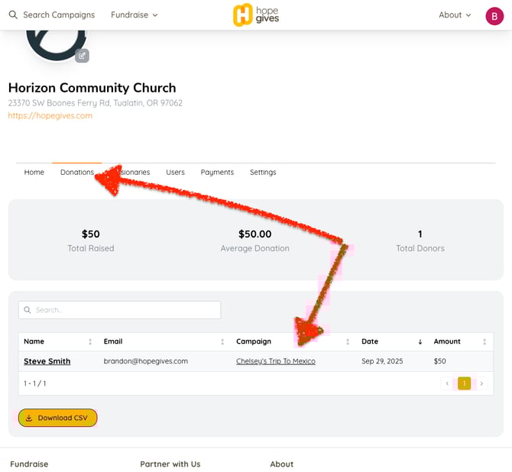Select page 1 in pagination

click(464, 383)
